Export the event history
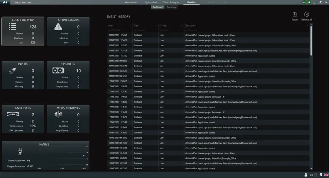The width and height of the screenshot is (329, 178). coord(294,16)
